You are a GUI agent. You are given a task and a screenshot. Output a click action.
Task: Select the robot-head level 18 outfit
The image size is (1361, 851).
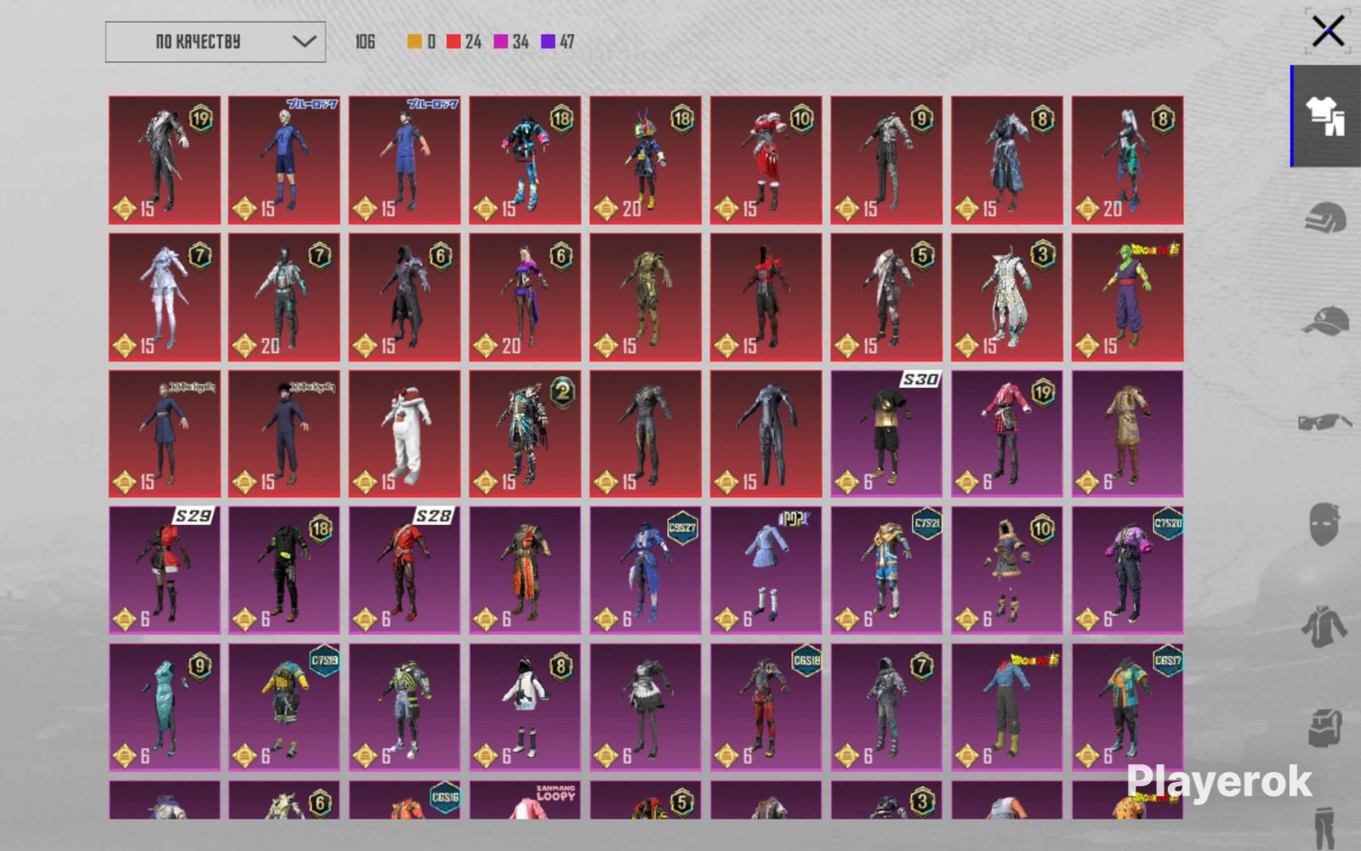(646, 160)
